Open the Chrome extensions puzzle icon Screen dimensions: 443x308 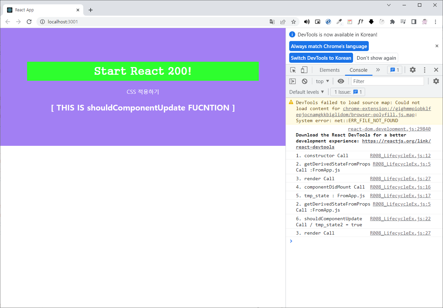pos(393,22)
